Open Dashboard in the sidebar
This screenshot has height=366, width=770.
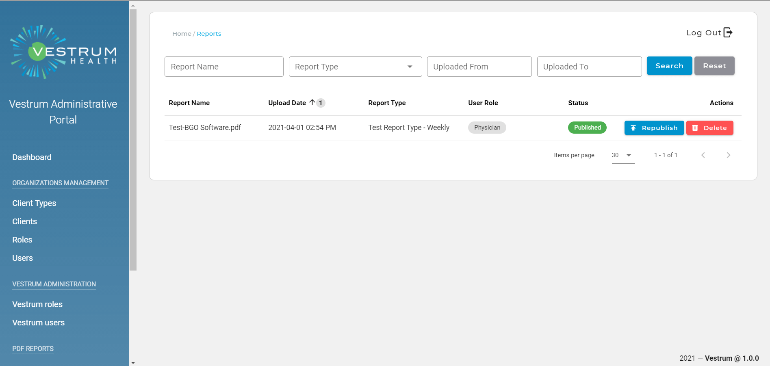tap(32, 157)
